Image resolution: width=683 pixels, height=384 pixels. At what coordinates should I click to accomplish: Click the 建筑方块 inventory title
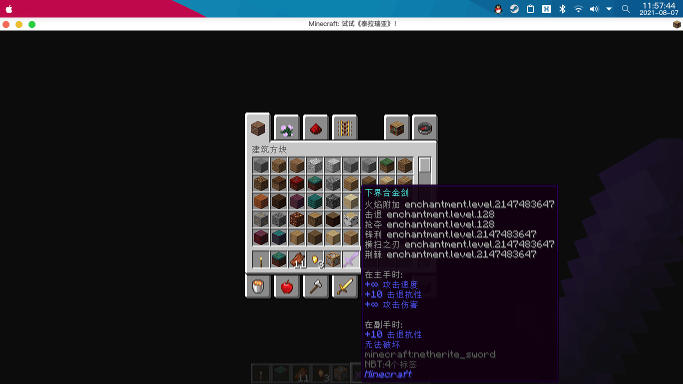tap(269, 149)
